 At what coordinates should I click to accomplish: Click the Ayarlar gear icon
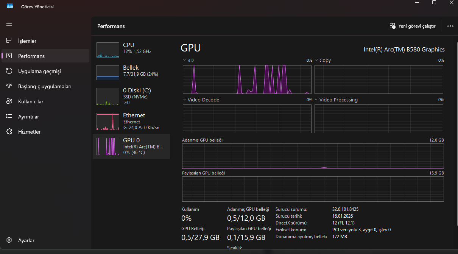[x=9, y=240]
